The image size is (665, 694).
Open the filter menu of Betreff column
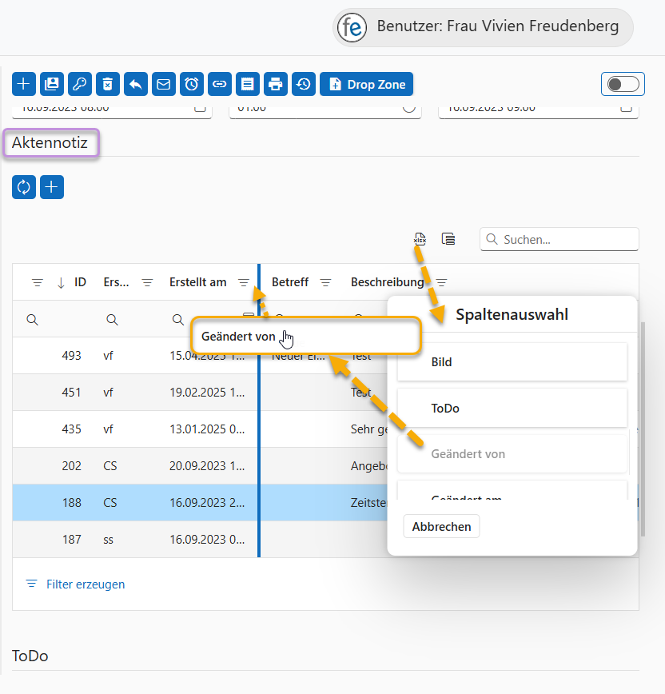[x=325, y=282]
